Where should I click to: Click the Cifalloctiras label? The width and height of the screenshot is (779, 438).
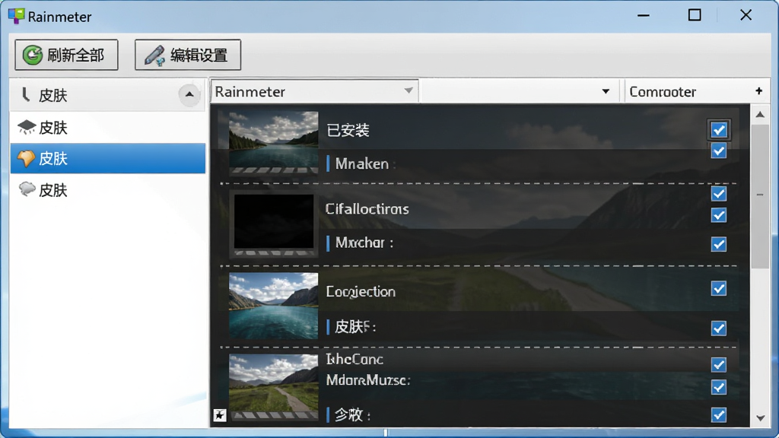pos(367,208)
